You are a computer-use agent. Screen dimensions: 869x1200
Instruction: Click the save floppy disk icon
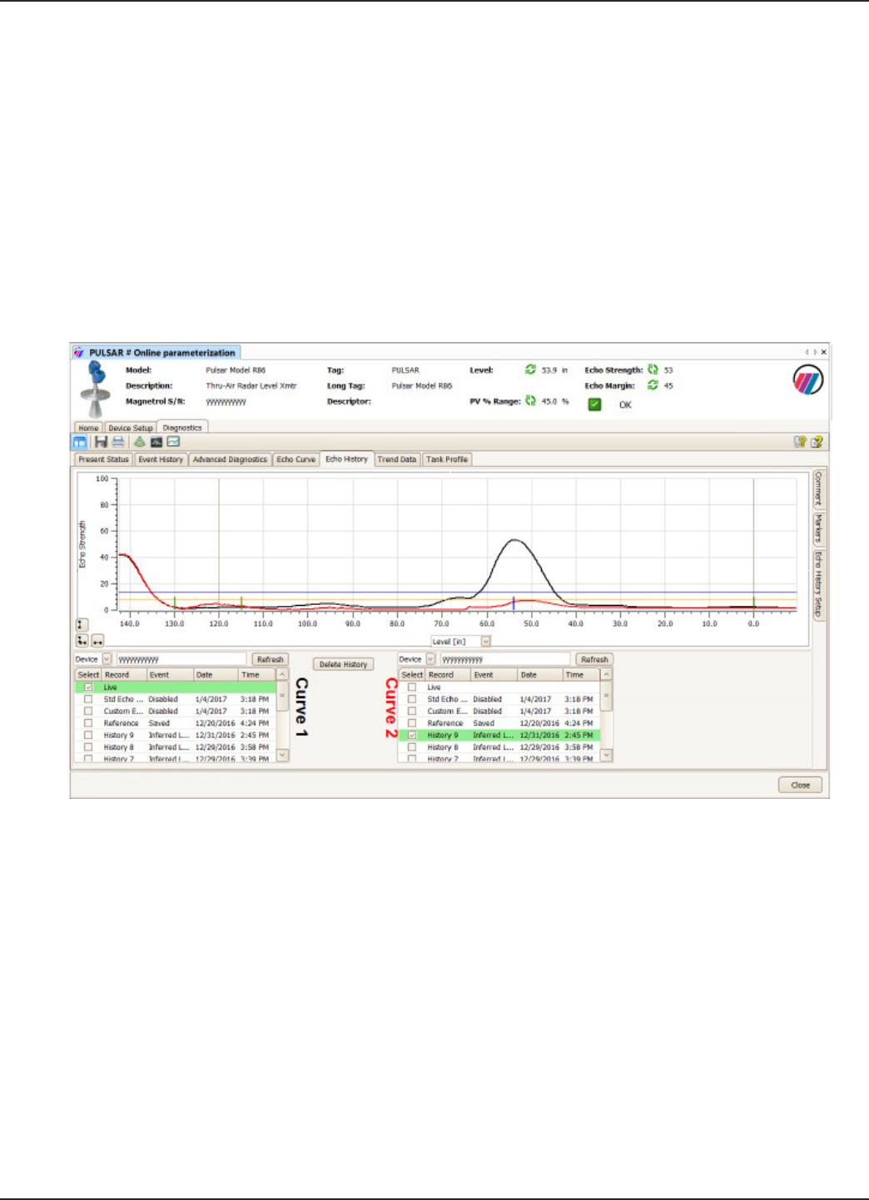coord(101,442)
